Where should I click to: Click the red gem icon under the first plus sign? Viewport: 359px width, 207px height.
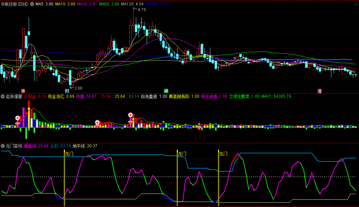coord(18,124)
